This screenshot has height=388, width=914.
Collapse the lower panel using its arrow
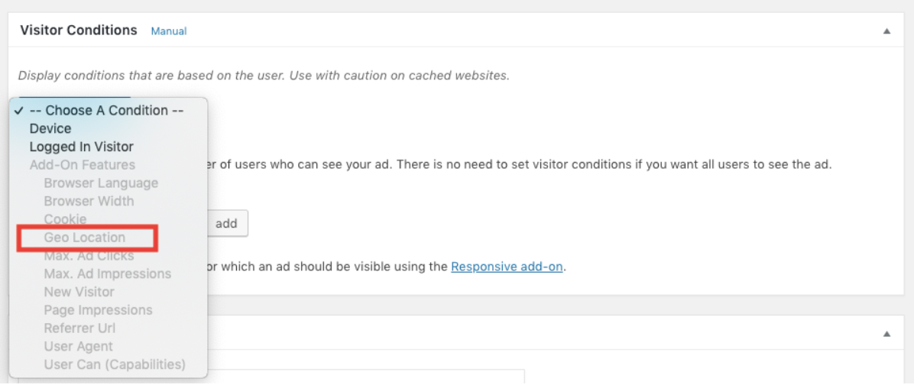886,334
